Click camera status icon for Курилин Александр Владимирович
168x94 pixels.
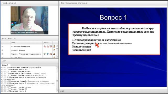click(48, 54)
